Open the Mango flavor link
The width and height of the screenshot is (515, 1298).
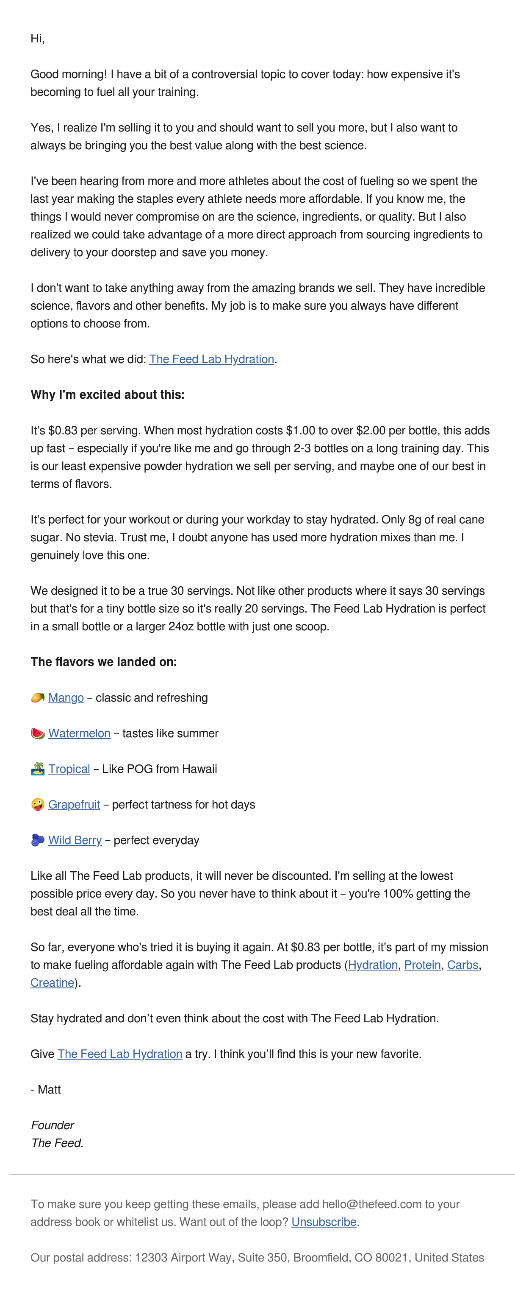click(66, 698)
